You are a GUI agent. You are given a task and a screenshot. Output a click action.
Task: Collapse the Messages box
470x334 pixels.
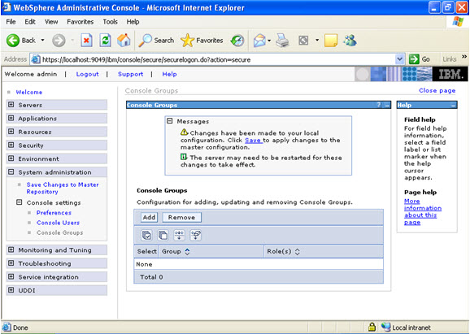(x=170, y=121)
